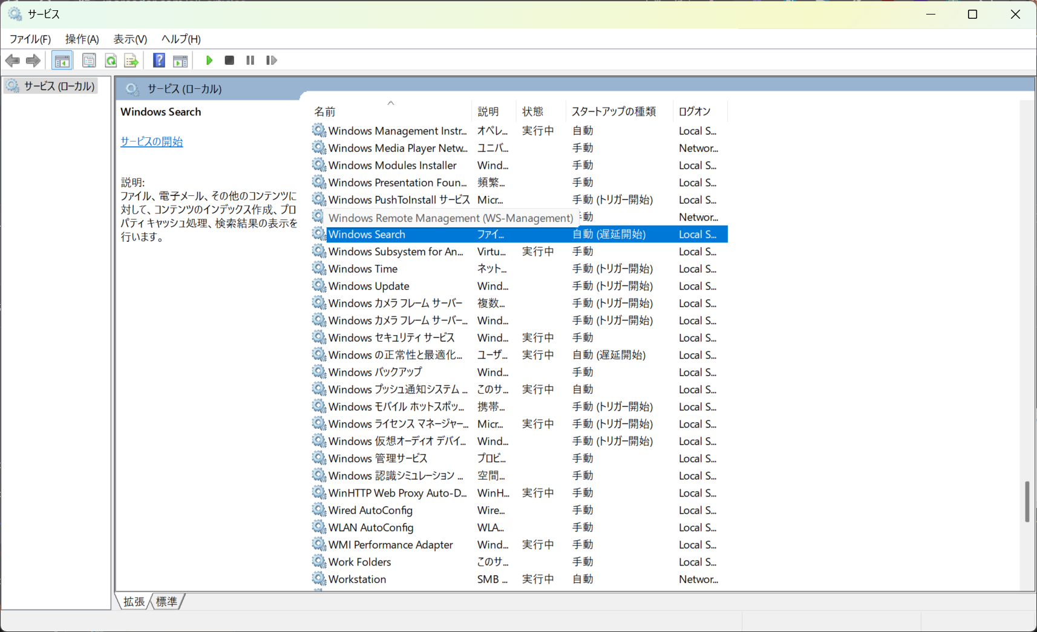Select WinHTTP Web Proxy Auto-D... service
Screen dimensions: 1037x632
point(519,493)
